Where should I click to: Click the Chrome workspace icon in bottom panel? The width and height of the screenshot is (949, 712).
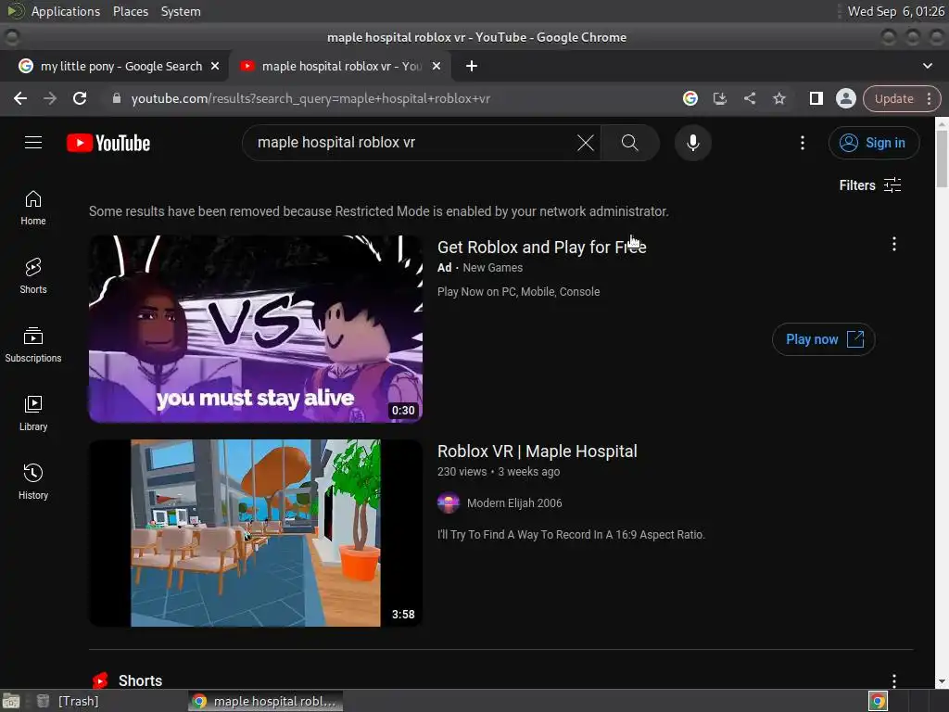(878, 701)
